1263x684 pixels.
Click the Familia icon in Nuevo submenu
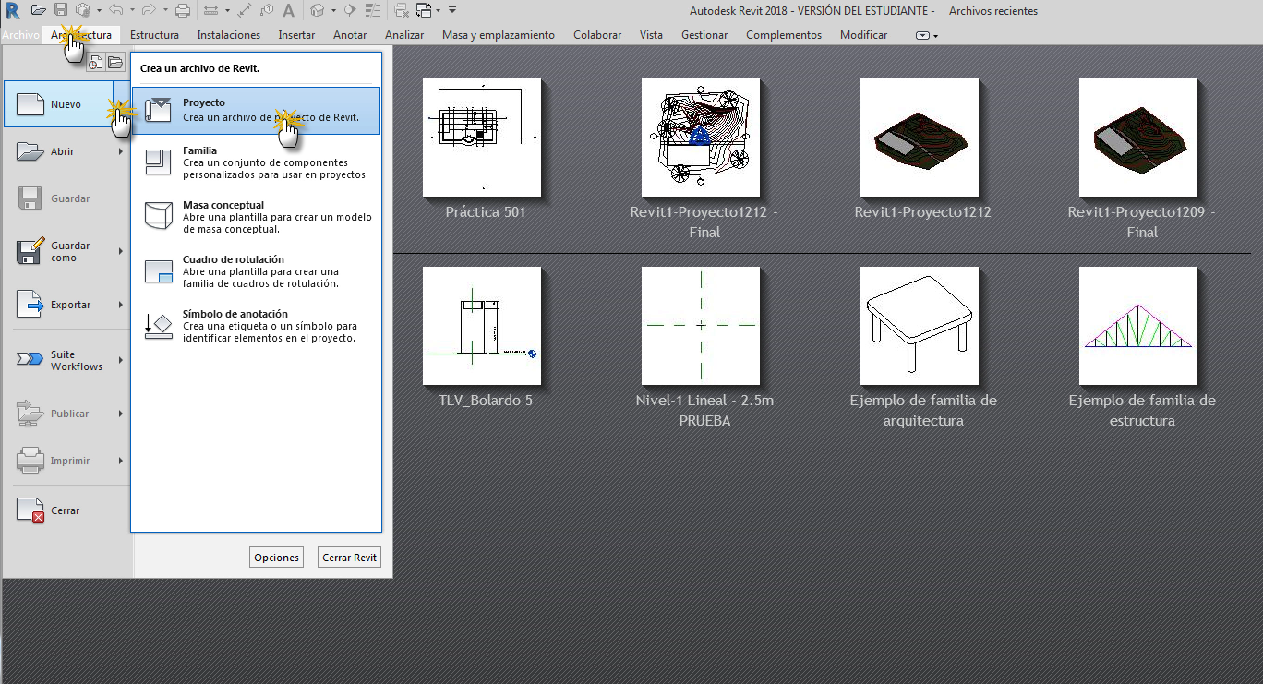158,162
